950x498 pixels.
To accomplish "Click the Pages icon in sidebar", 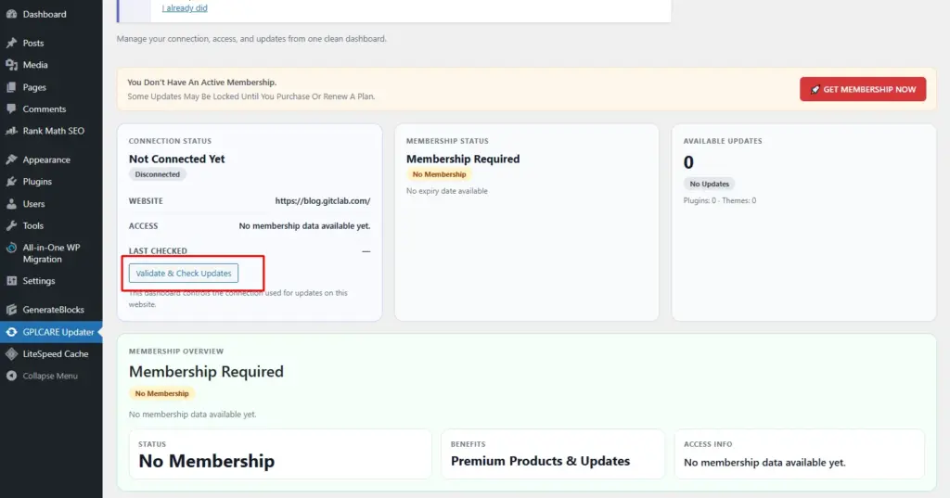I will [11, 87].
